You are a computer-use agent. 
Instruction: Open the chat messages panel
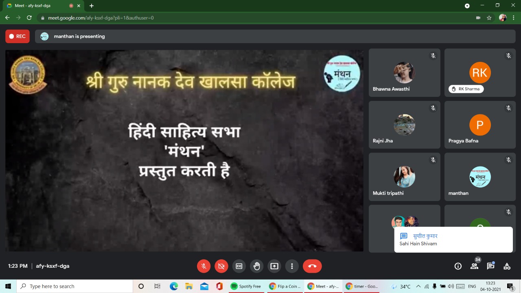point(490,266)
